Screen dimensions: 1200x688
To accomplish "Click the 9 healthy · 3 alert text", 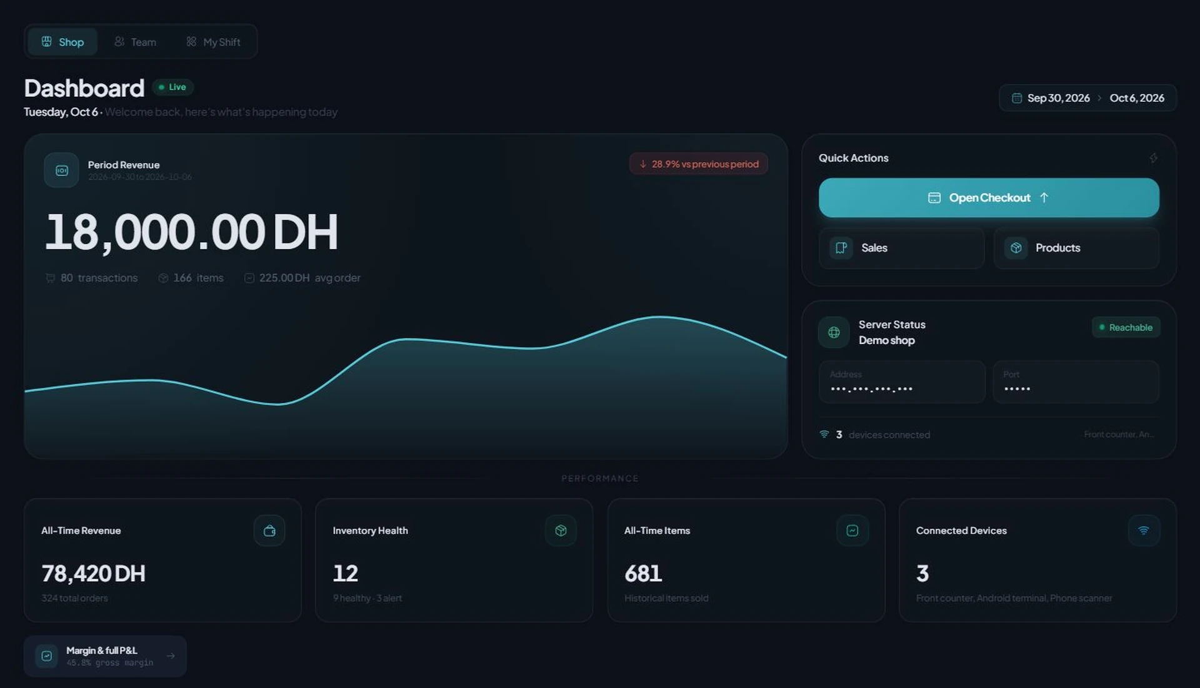I will tap(367, 598).
